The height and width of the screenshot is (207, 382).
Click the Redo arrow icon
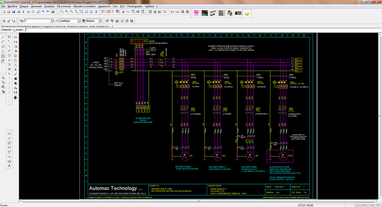coord(48,12)
